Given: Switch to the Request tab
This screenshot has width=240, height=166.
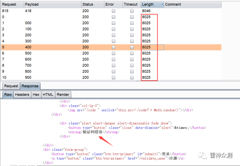Looking at the screenshot, I should pos(11,86).
